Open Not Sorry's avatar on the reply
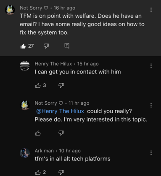 (25, 105)
